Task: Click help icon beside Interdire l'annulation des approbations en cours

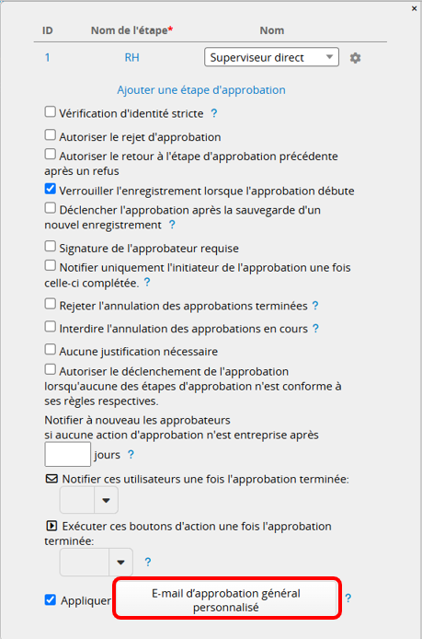Action: (x=315, y=329)
